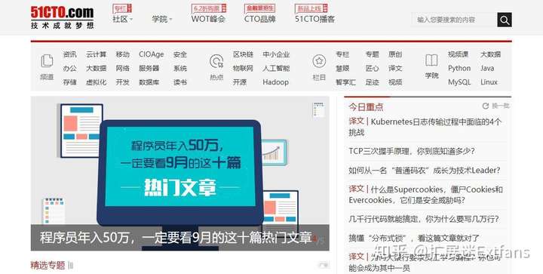543x274 pixels.
Task: Click the 频道 document icon
Action: point(47,61)
